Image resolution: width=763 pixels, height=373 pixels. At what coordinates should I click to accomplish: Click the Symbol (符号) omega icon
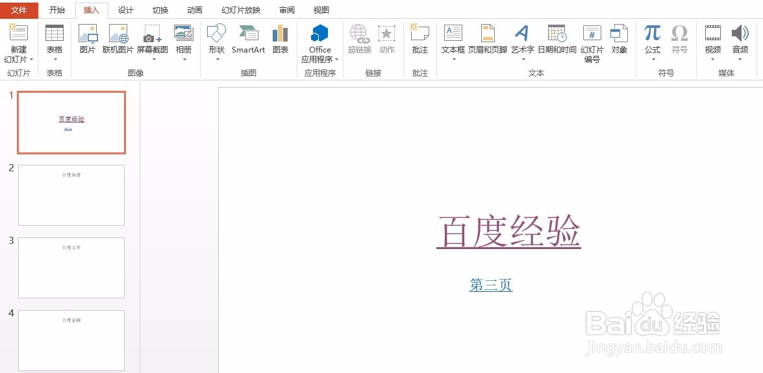tap(679, 33)
